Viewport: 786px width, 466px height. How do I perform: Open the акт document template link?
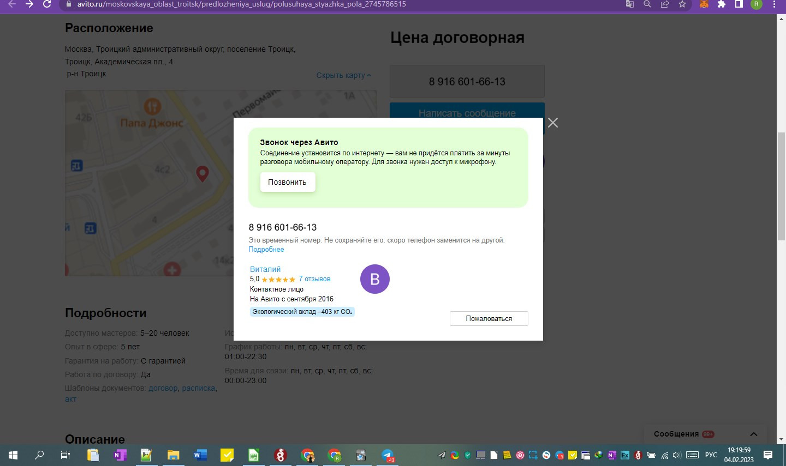(70, 399)
